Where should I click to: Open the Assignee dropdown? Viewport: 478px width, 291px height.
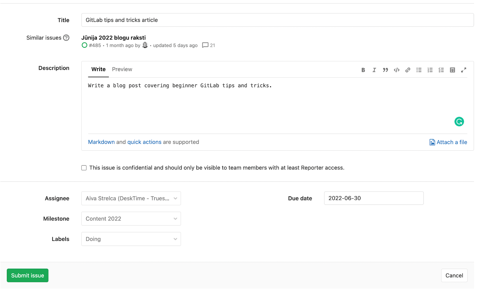(x=131, y=198)
